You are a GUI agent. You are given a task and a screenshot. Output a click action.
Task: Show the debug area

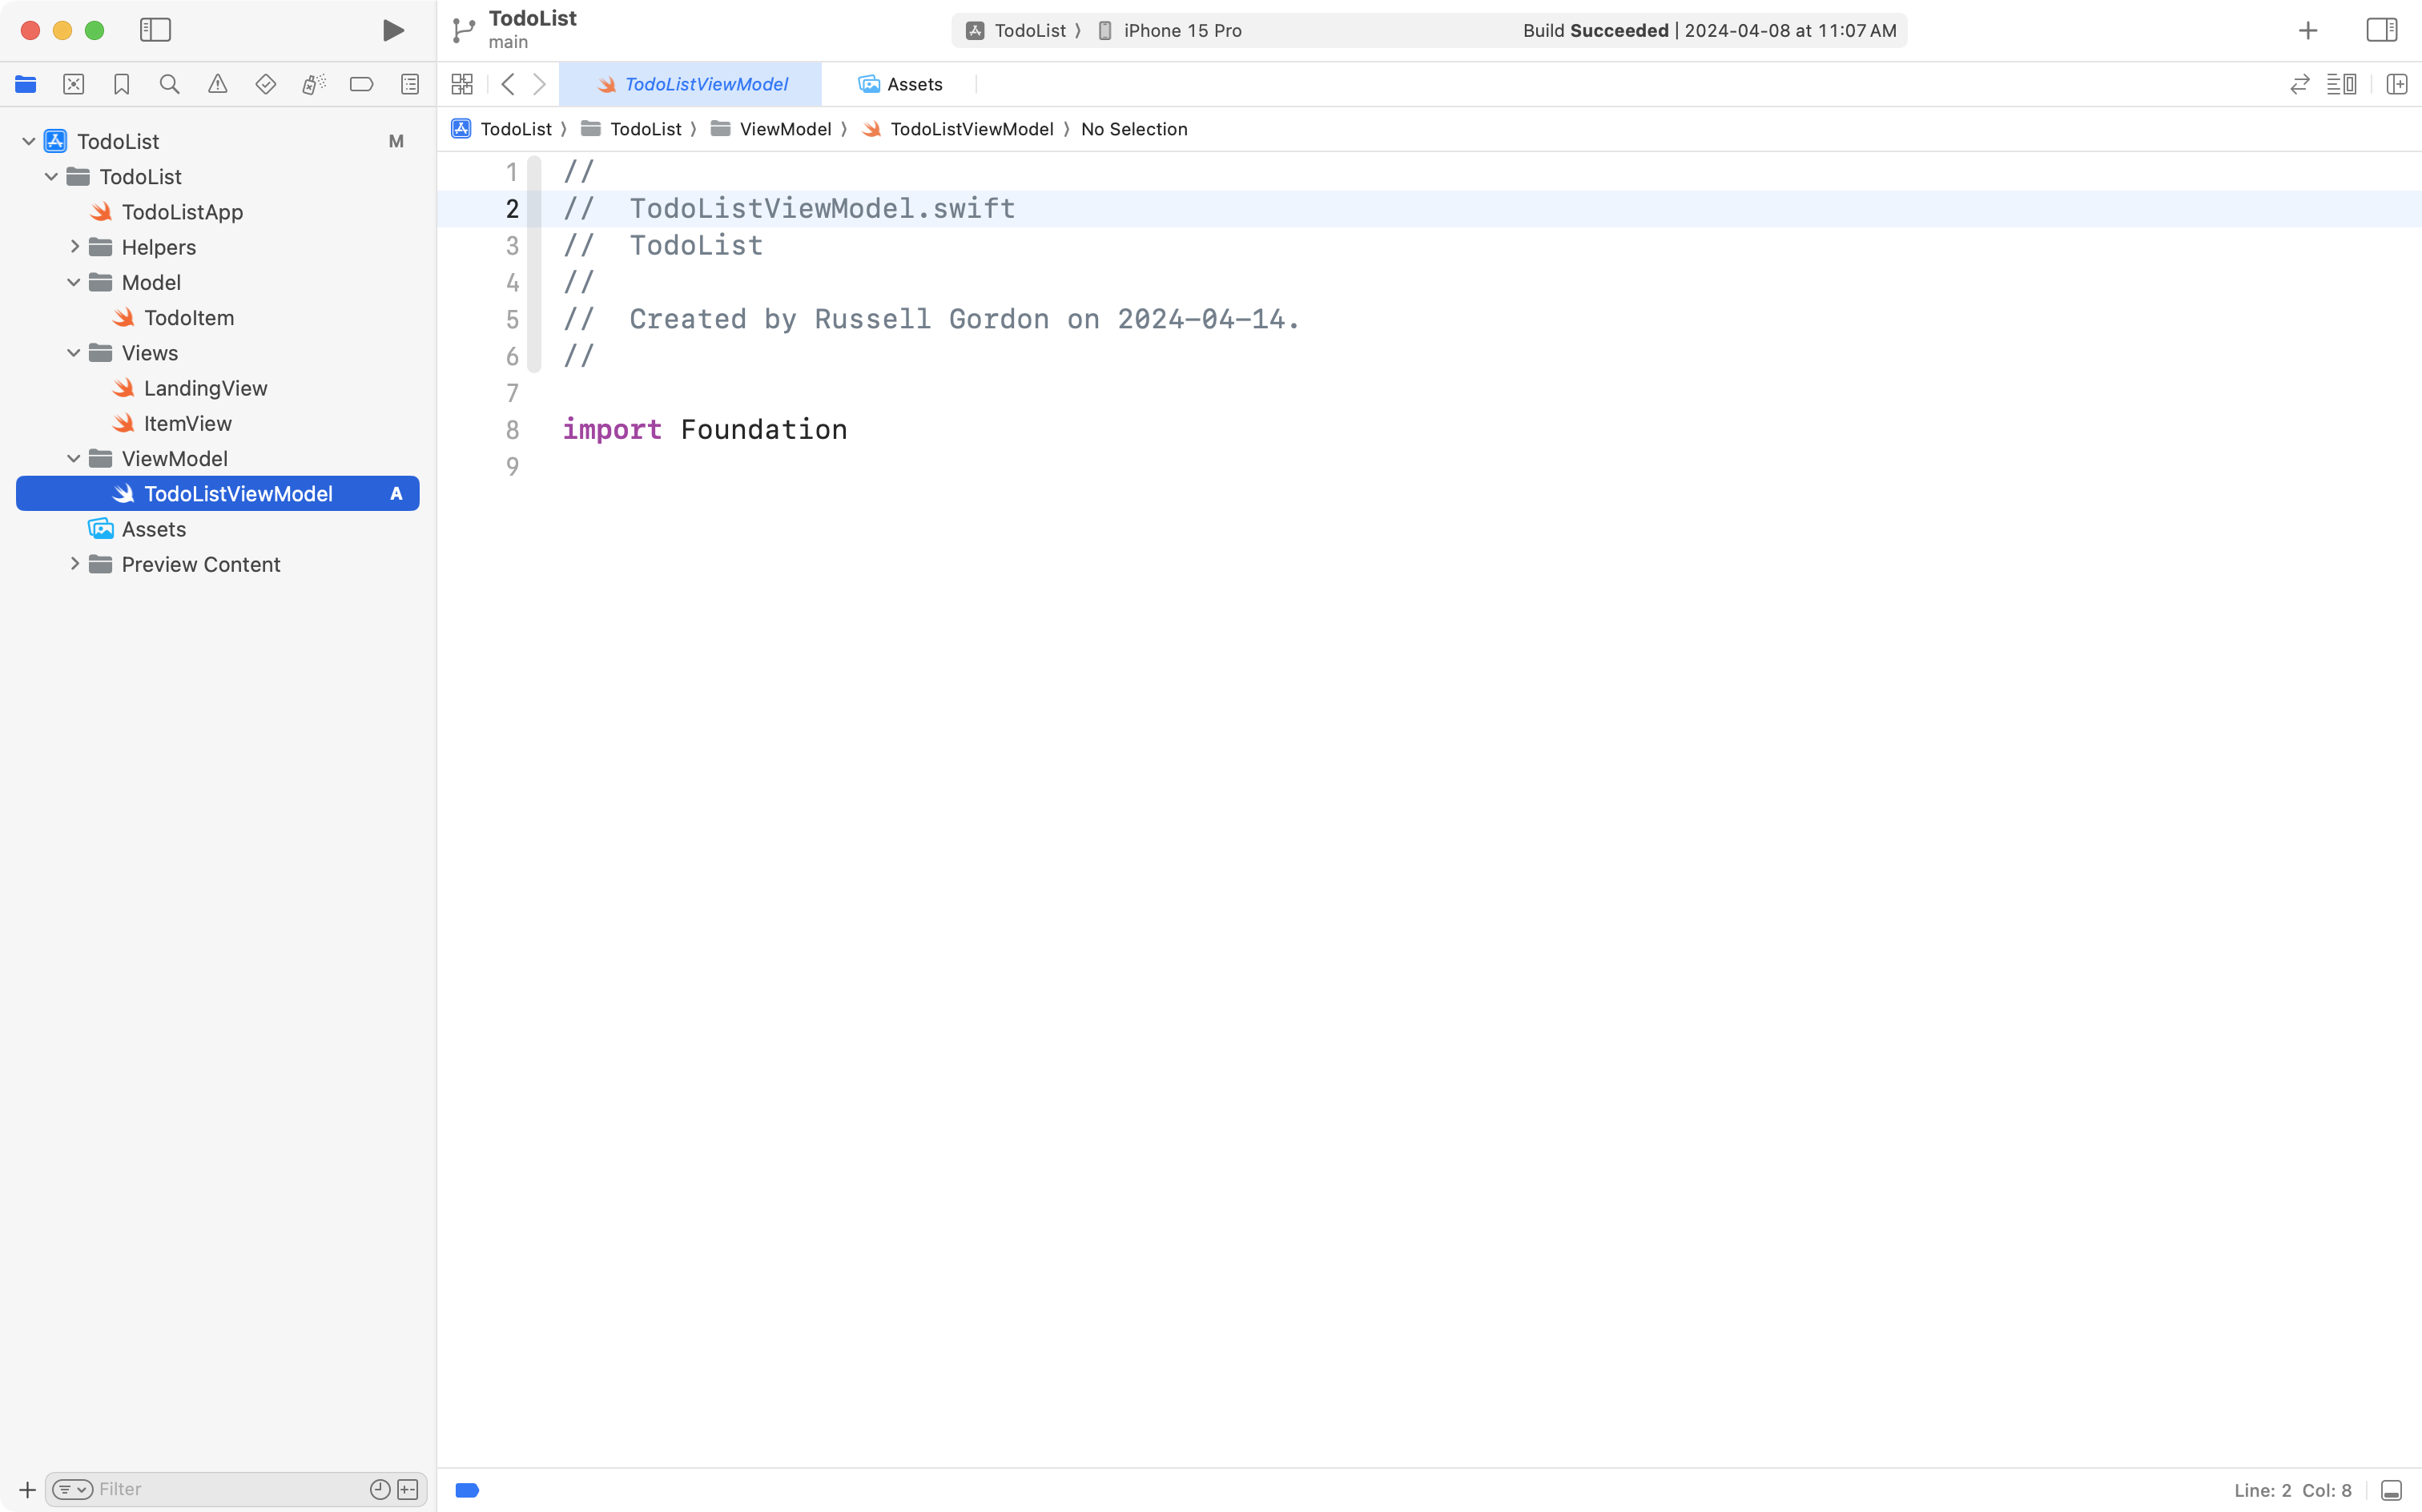[2392, 1489]
